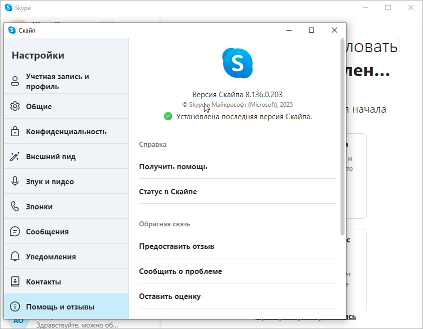Click the address book icon for Контакты
This screenshot has width=423, height=329.
coord(15,281)
